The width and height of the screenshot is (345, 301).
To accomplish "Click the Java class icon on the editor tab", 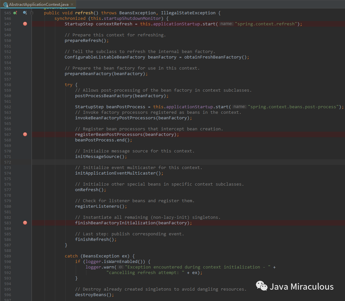I will 6,5.
